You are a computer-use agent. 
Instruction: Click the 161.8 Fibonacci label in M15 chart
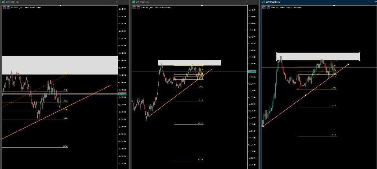334,105
